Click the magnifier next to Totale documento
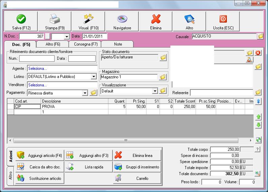268x192 pixels. point(258,173)
